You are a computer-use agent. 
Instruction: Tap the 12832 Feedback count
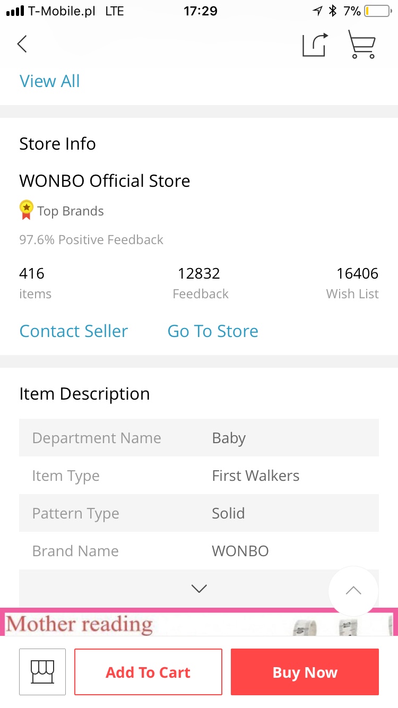200,283
